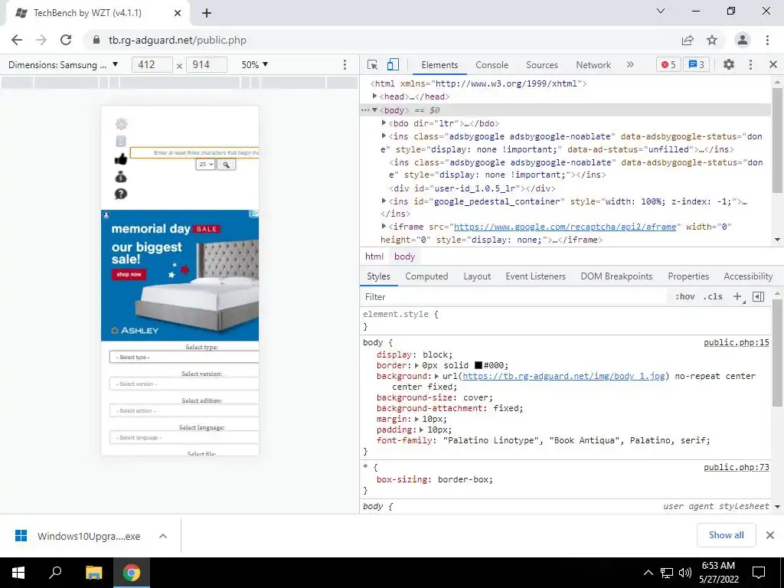Open the 25 results count dropdown
The height and width of the screenshot is (588, 784).
click(205, 165)
